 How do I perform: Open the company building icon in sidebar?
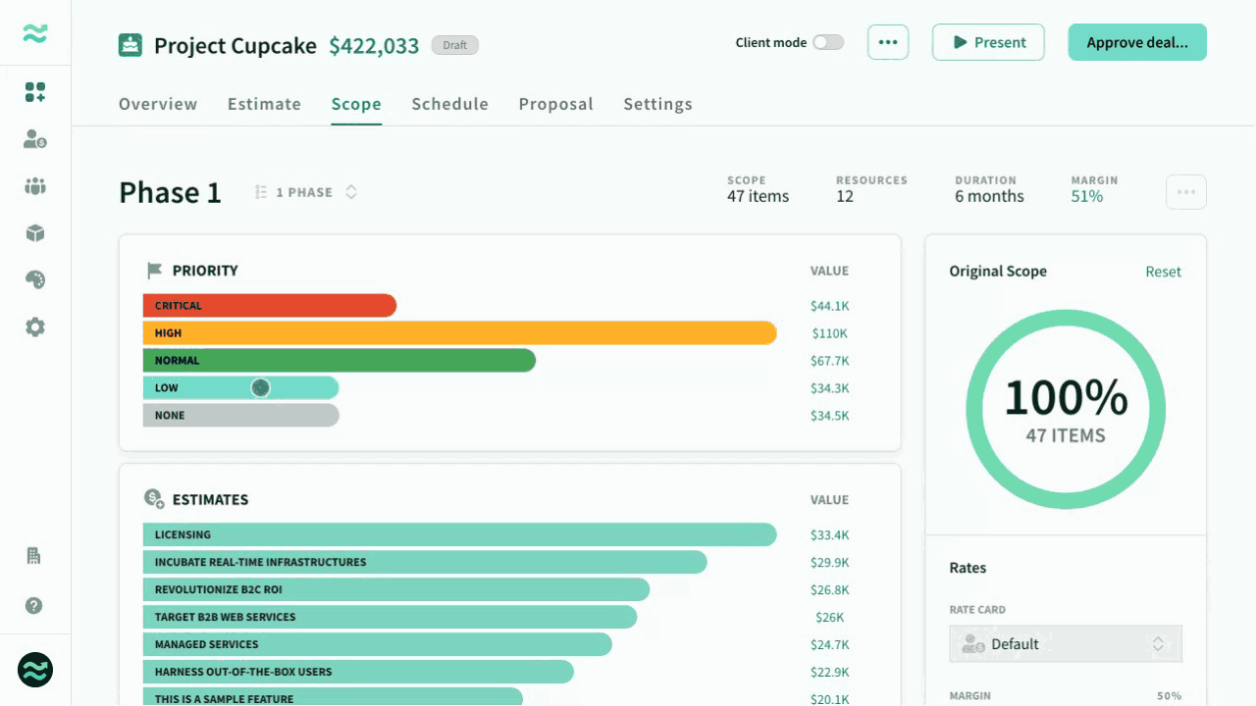pos(34,556)
